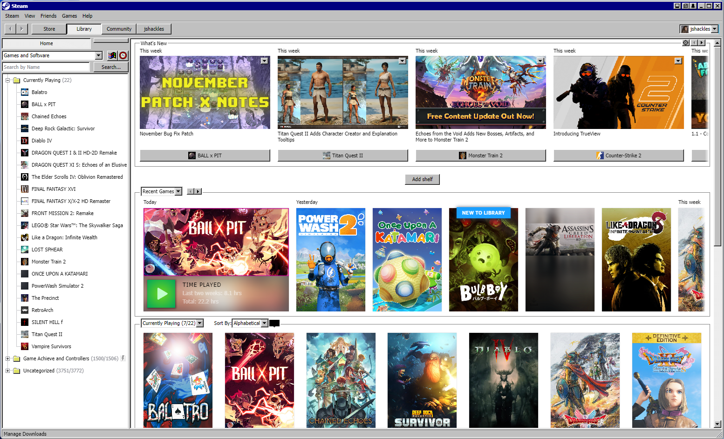Open the Sort By Alphabetical dropdown
This screenshot has width=724, height=439.
264,323
